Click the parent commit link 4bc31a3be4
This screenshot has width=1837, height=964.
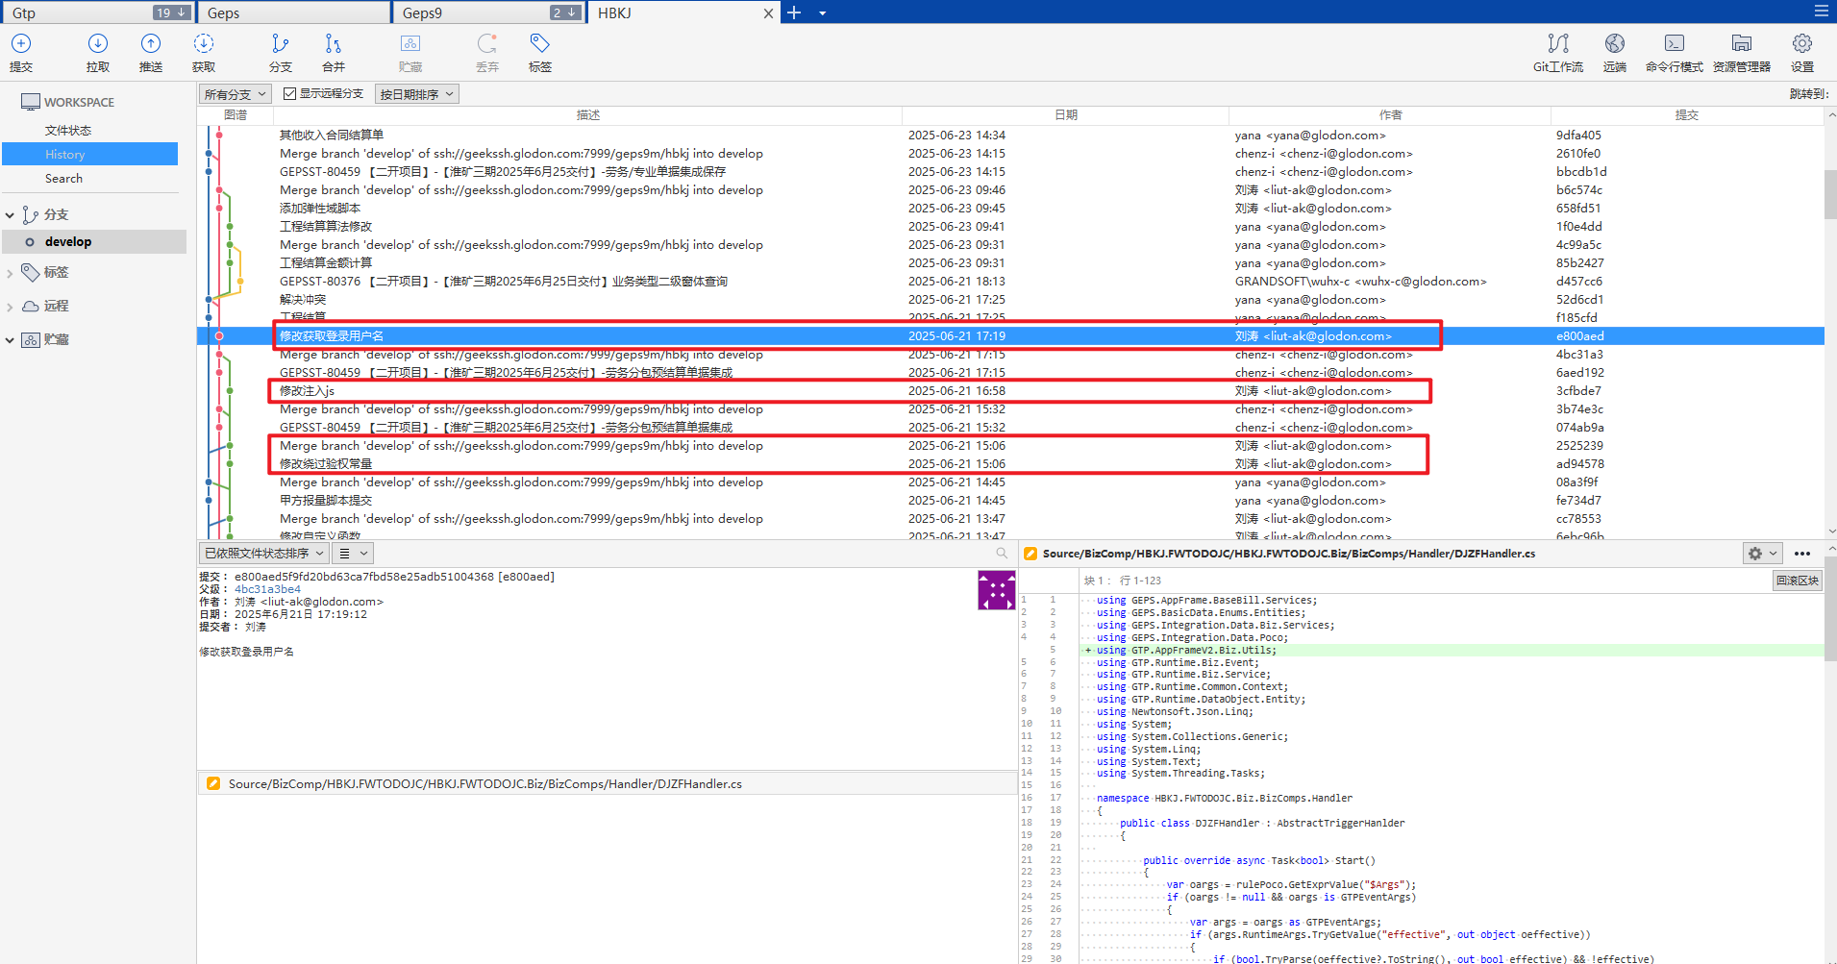click(x=267, y=589)
